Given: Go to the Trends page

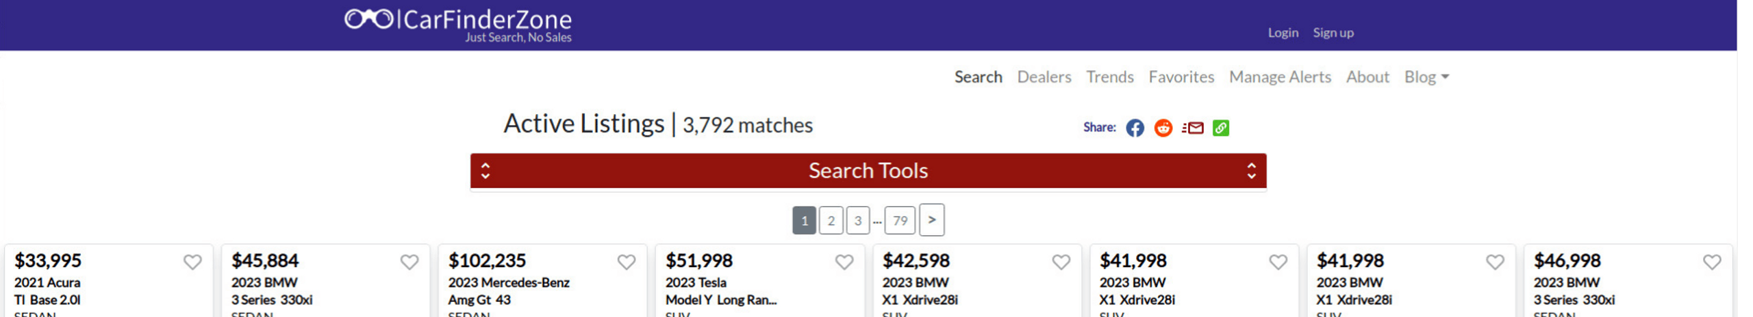Looking at the screenshot, I should (1109, 77).
